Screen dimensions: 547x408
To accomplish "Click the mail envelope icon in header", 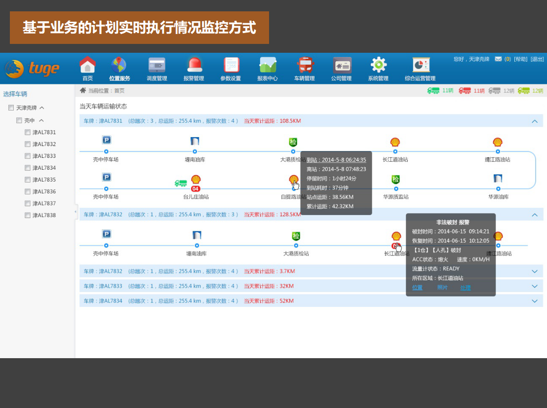I will [x=498, y=59].
